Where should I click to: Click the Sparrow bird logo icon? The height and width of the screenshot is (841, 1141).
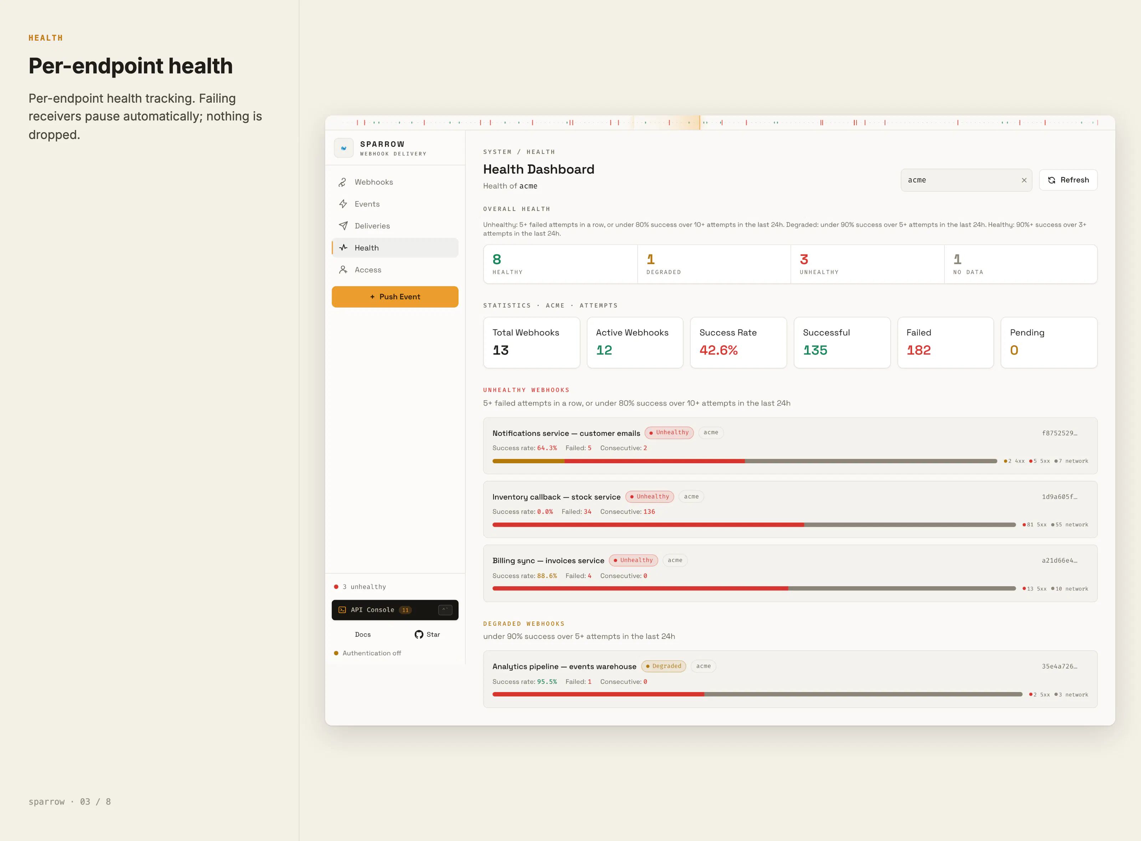(343, 148)
